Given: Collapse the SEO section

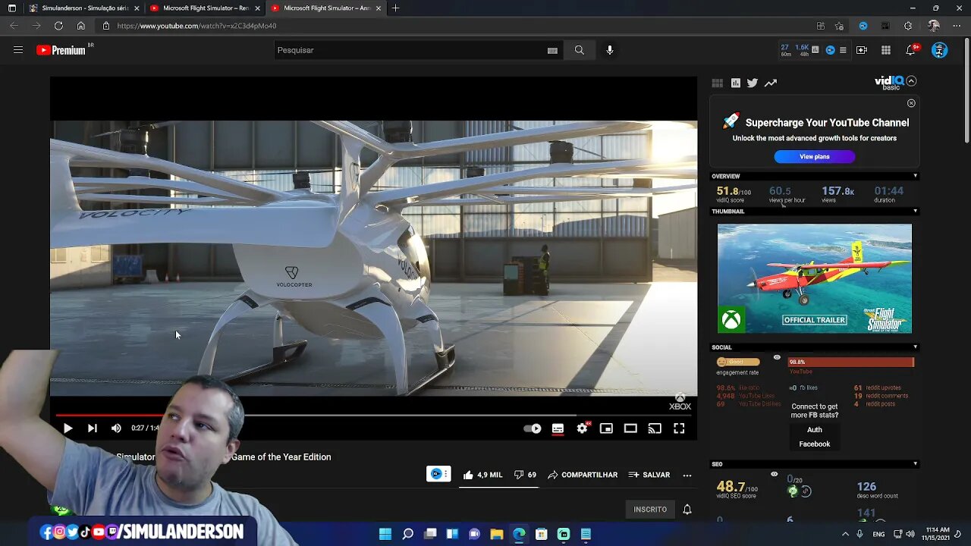Looking at the screenshot, I should point(915,464).
